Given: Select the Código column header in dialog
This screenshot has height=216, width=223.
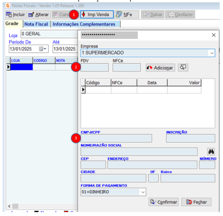Looking at the screenshot, I should coord(98,83).
